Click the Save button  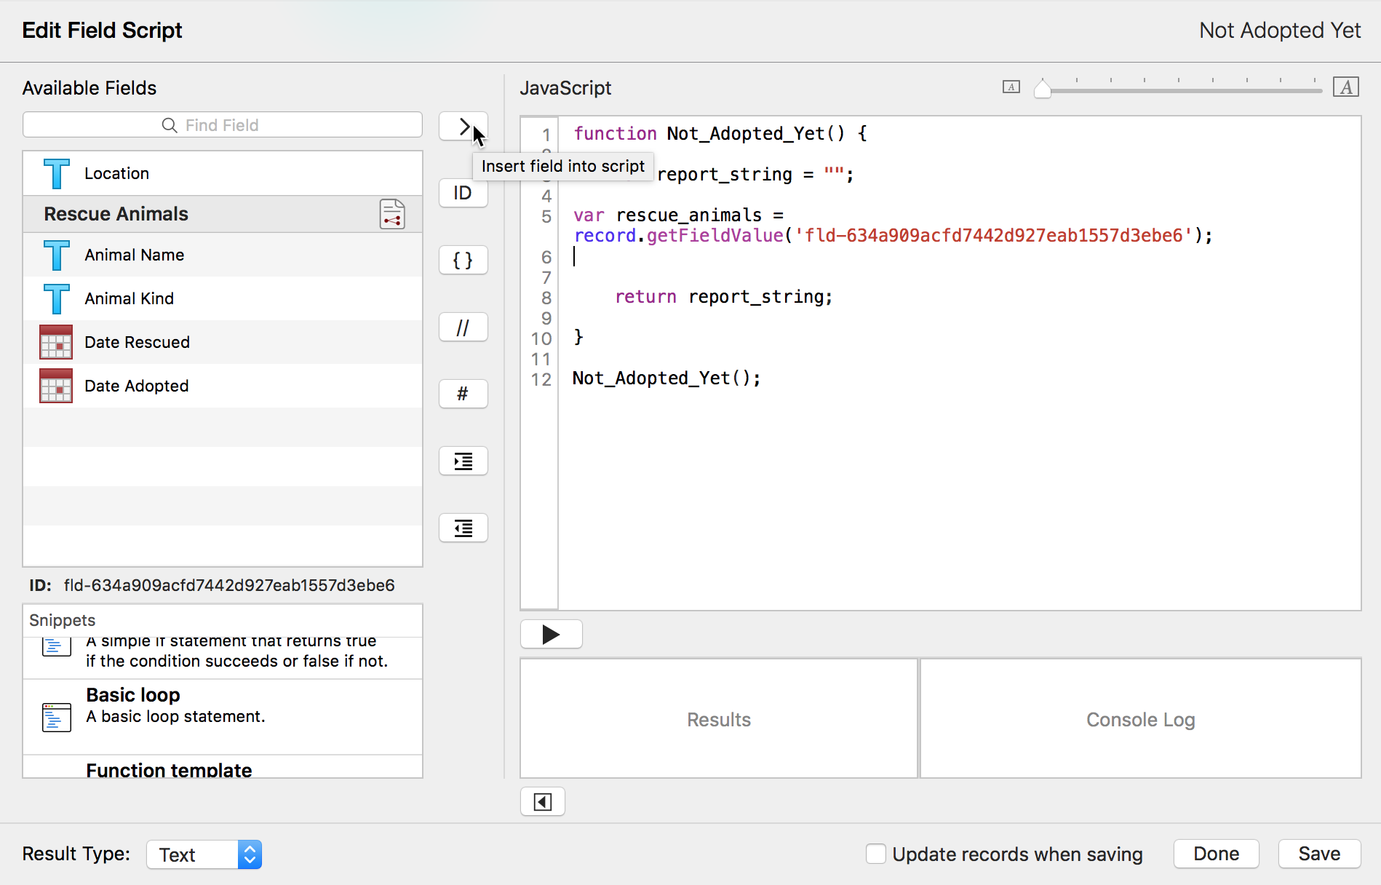tap(1319, 854)
